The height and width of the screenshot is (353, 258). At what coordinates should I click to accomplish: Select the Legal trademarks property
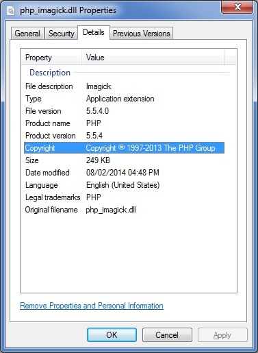(x=53, y=197)
